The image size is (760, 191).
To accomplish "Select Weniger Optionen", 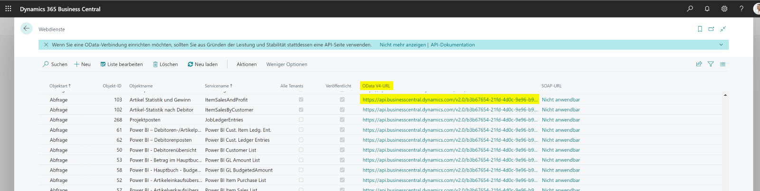I will click(287, 64).
